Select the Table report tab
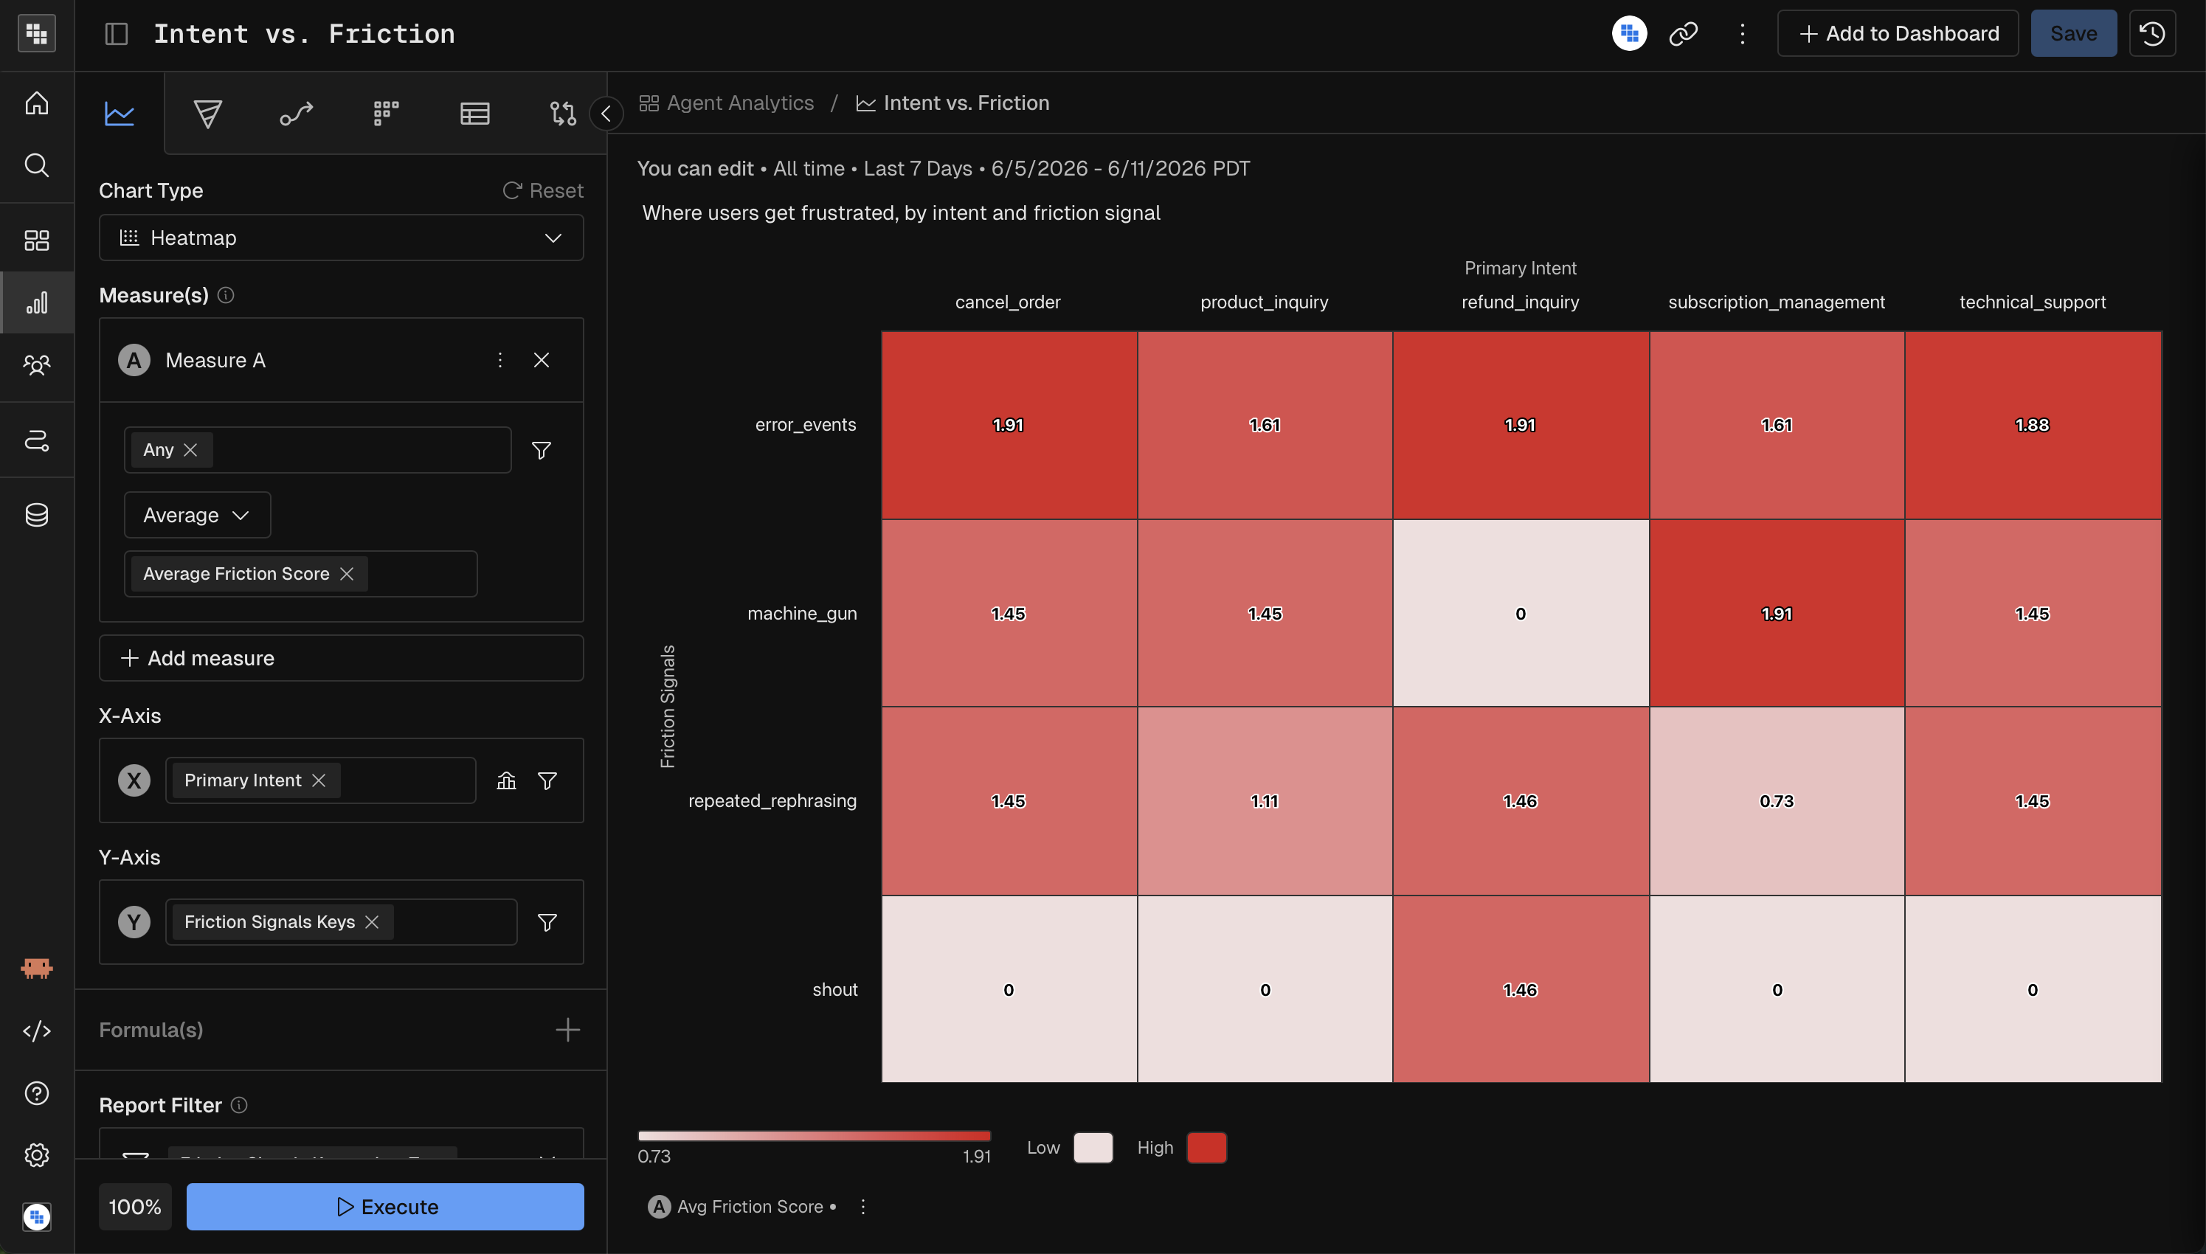Image resolution: width=2206 pixels, height=1254 pixels. pyautogui.click(x=474, y=113)
